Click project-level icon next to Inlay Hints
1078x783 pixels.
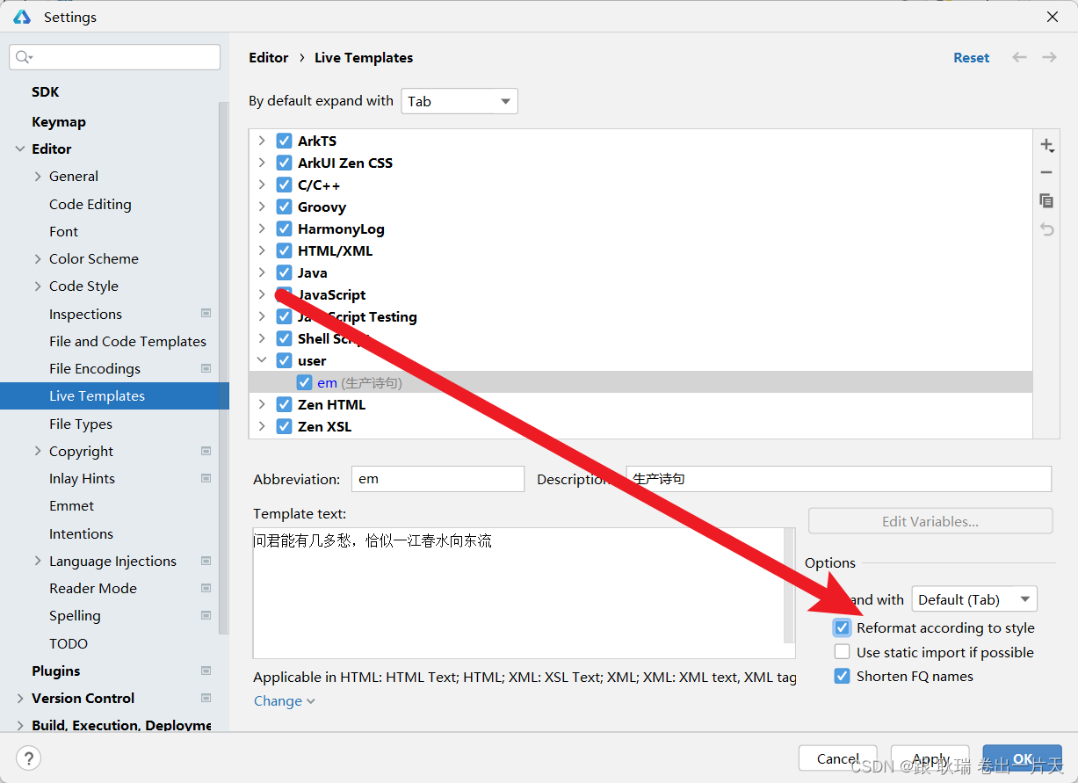(x=206, y=478)
